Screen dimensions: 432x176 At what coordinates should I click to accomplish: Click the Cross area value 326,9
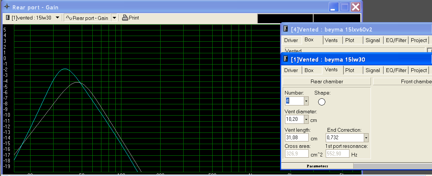click(x=296, y=153)
